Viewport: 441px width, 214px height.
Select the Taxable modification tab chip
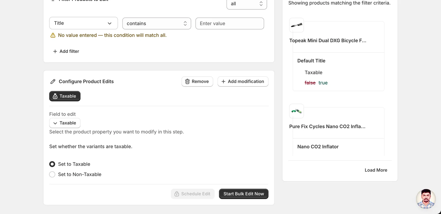[x=65, y=96]
